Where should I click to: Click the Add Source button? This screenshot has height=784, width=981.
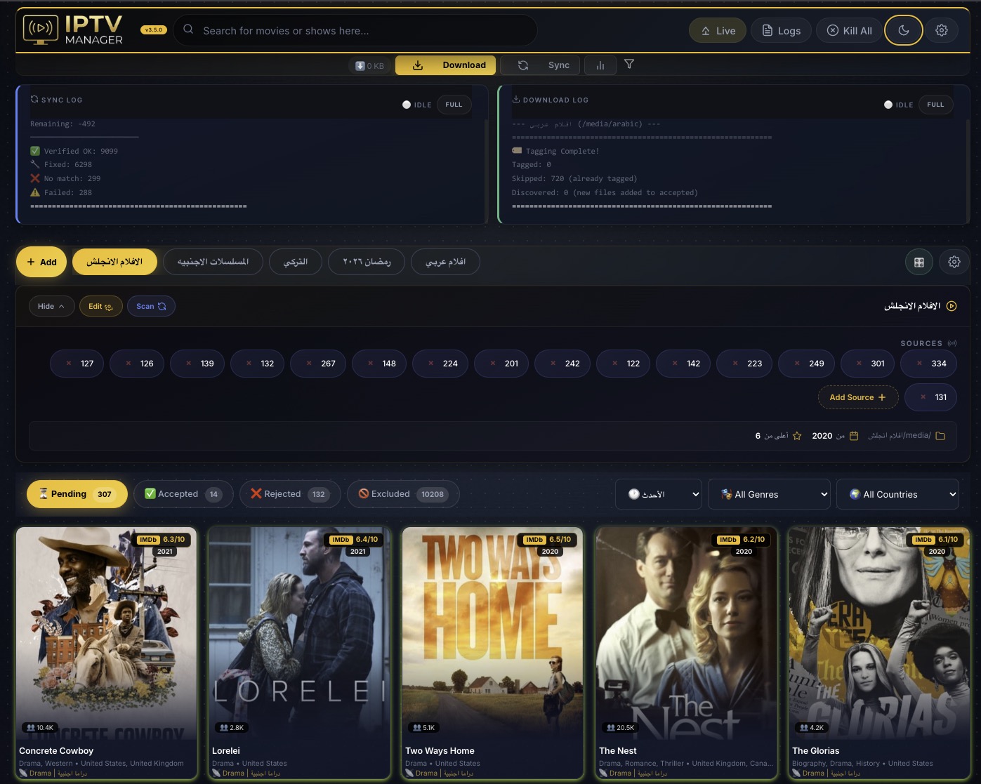point(858,397)
